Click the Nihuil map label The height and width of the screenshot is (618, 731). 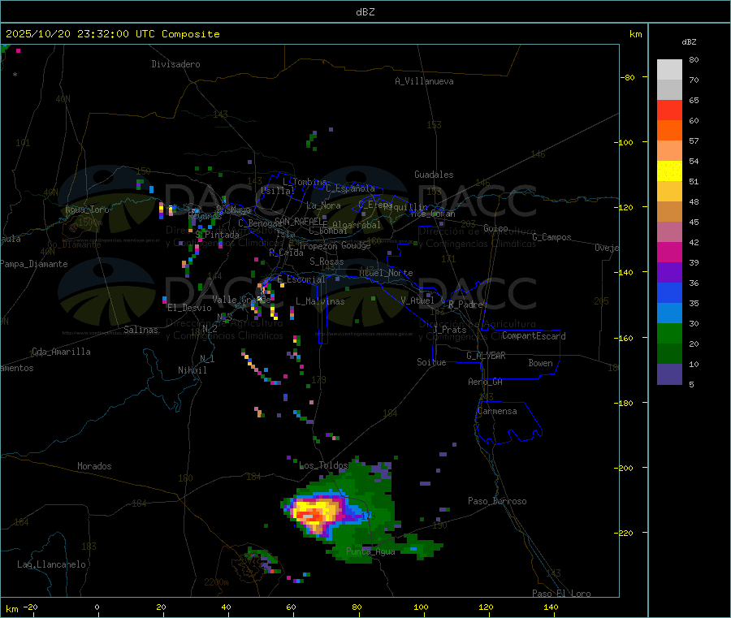tap(192, 370)
